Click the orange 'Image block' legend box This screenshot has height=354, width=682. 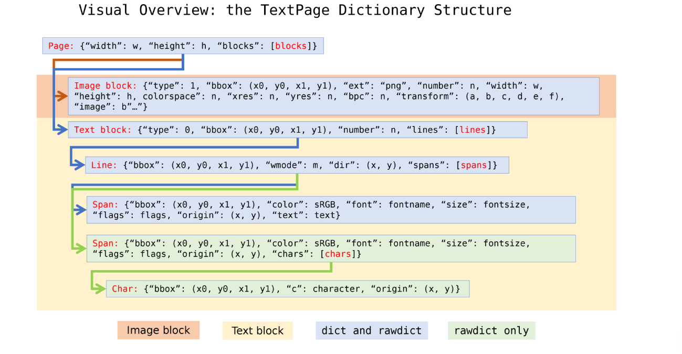point(159,330)
